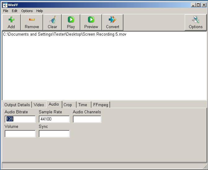Open the File menu

6,11
